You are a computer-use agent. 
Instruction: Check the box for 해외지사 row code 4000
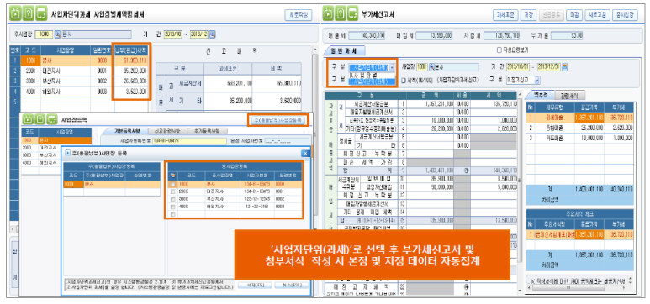172,207
